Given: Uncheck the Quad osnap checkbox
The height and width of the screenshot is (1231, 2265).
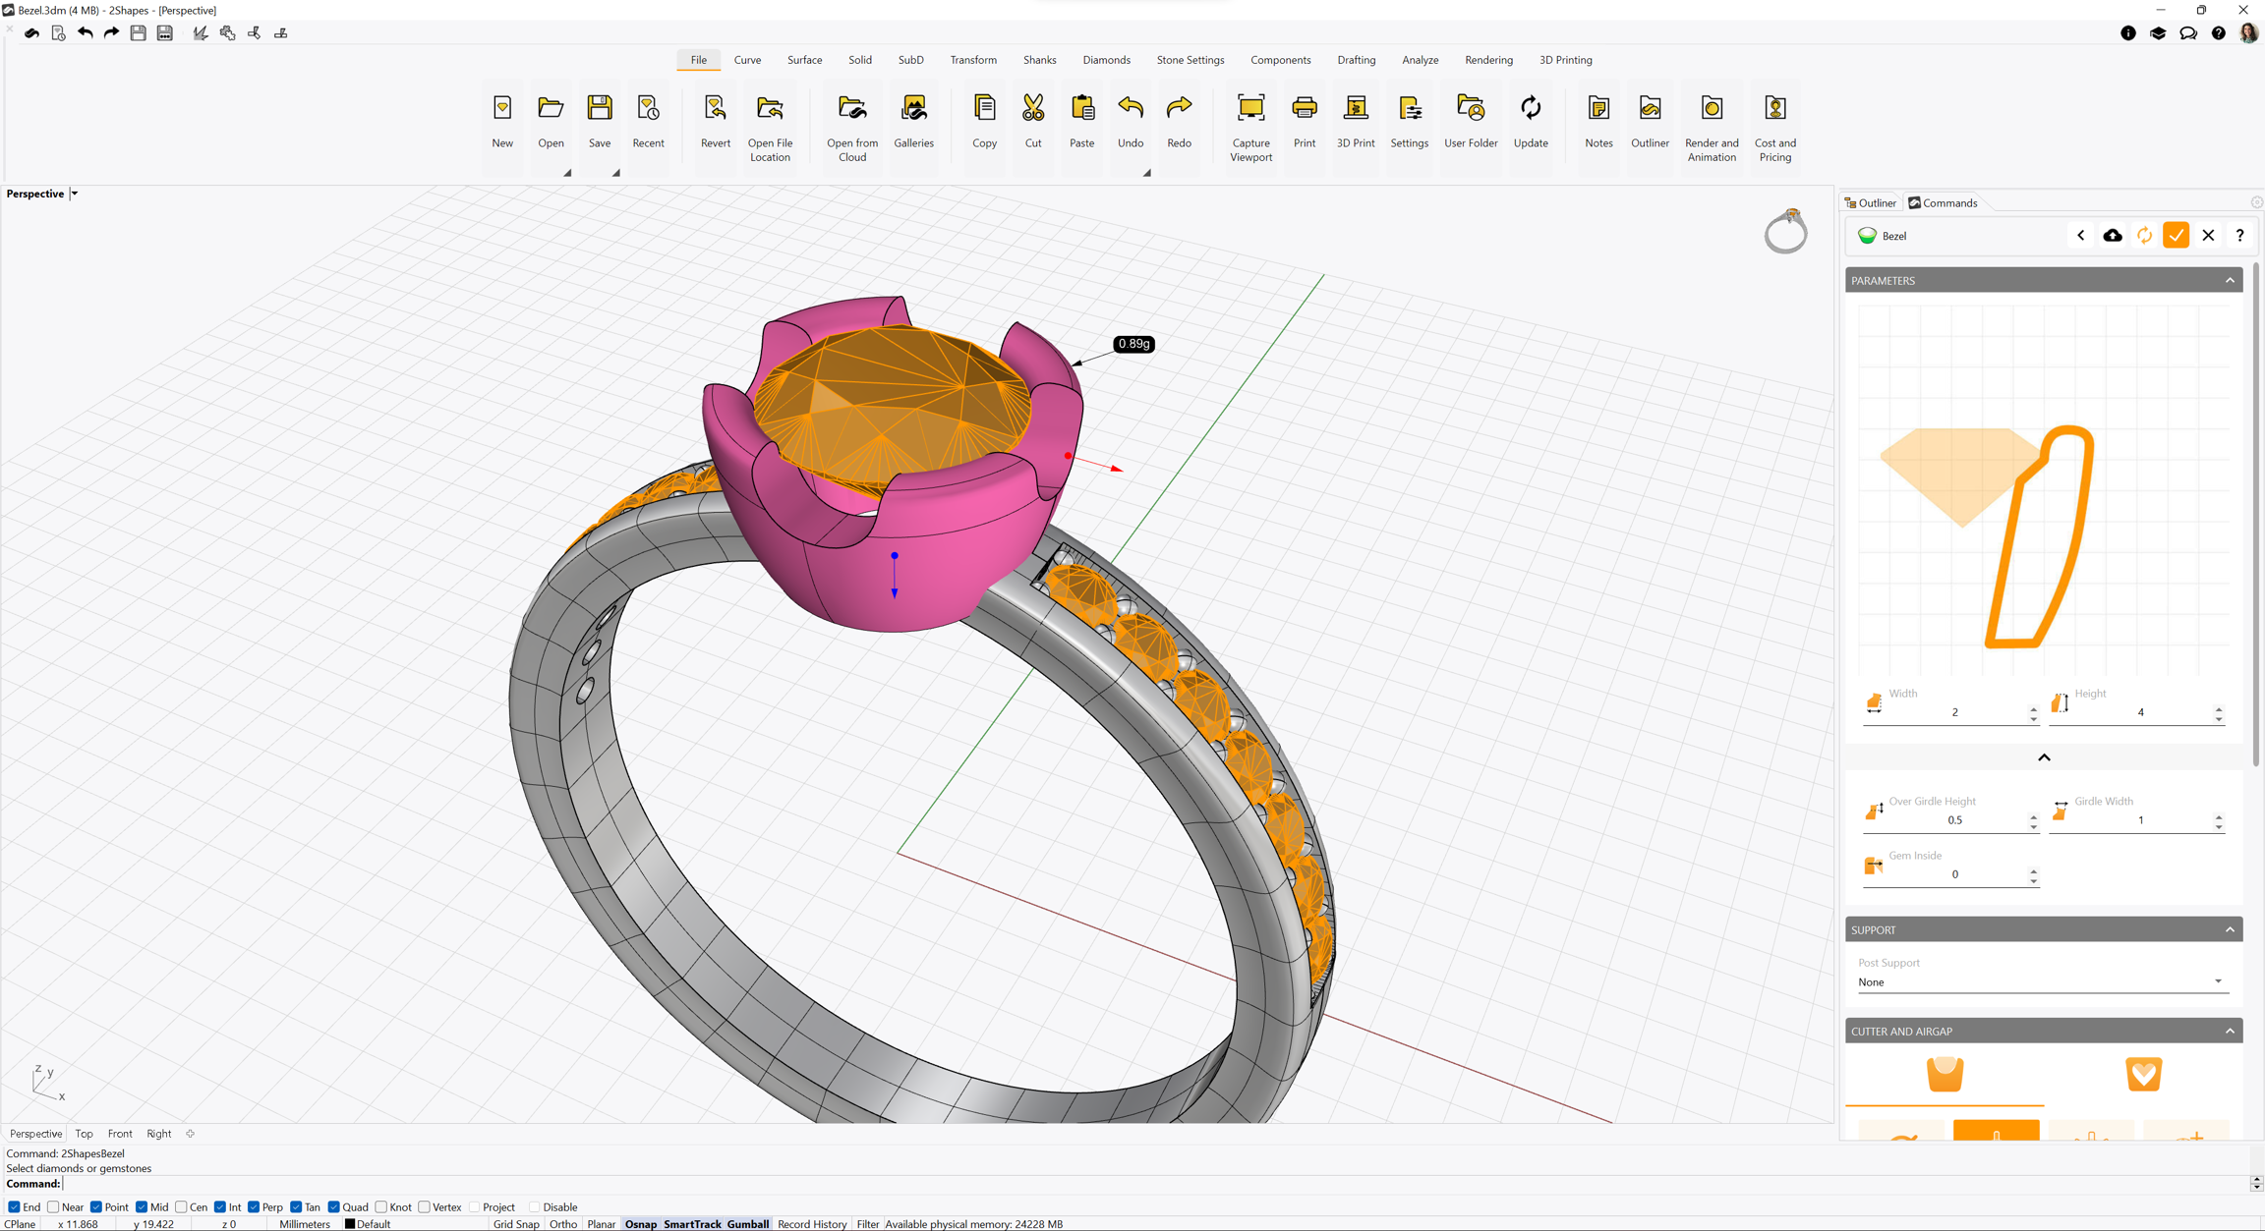Looking at the screenshot, I should click(x=334, y=1207).
